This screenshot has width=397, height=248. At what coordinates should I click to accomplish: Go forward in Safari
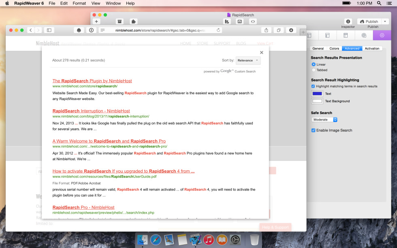click(38, 30)
